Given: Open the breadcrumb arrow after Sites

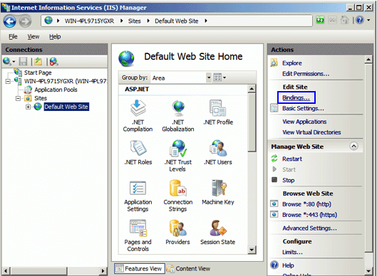Looking at the screenshot, I should (x=148, y=21).
